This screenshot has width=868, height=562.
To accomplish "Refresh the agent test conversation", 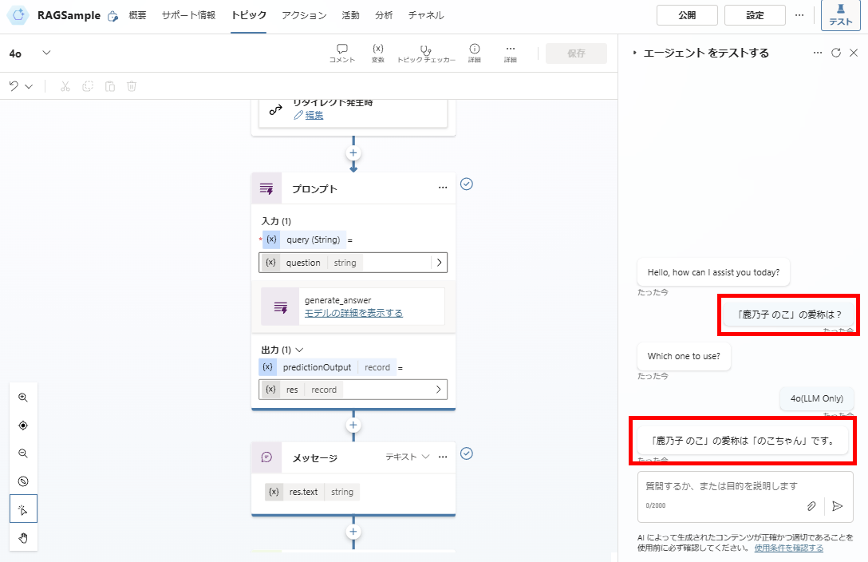I will tap(834, 53).
